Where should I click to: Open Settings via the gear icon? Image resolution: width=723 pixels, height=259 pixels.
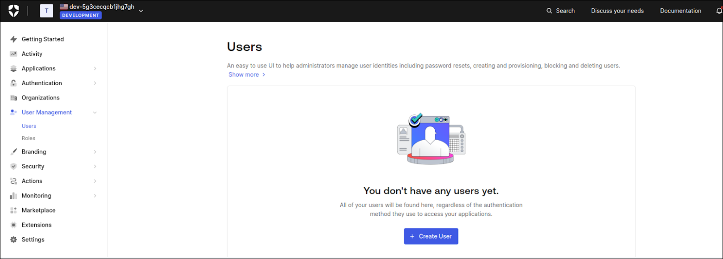pos(13,240)
